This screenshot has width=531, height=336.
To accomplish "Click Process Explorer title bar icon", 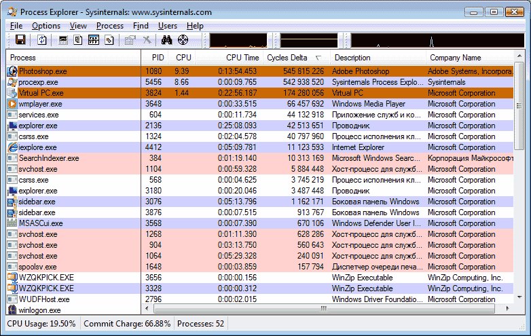I will (x=12, y=12).
